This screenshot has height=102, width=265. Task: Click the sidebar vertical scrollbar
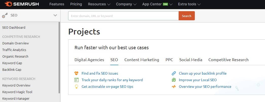click(x=59, y=58)
